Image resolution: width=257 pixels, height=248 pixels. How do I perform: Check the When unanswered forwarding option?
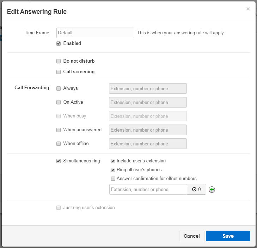point(59,130)
